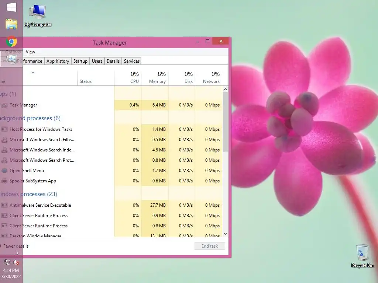
Task: Open the View menu
Action: (30, 52)
